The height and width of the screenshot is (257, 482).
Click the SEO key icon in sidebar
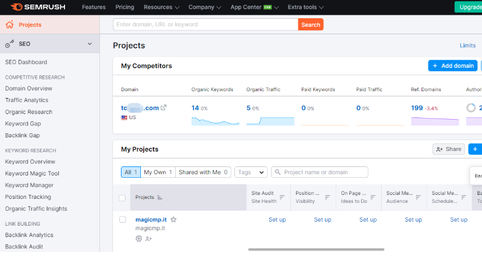tap(9, 44)
